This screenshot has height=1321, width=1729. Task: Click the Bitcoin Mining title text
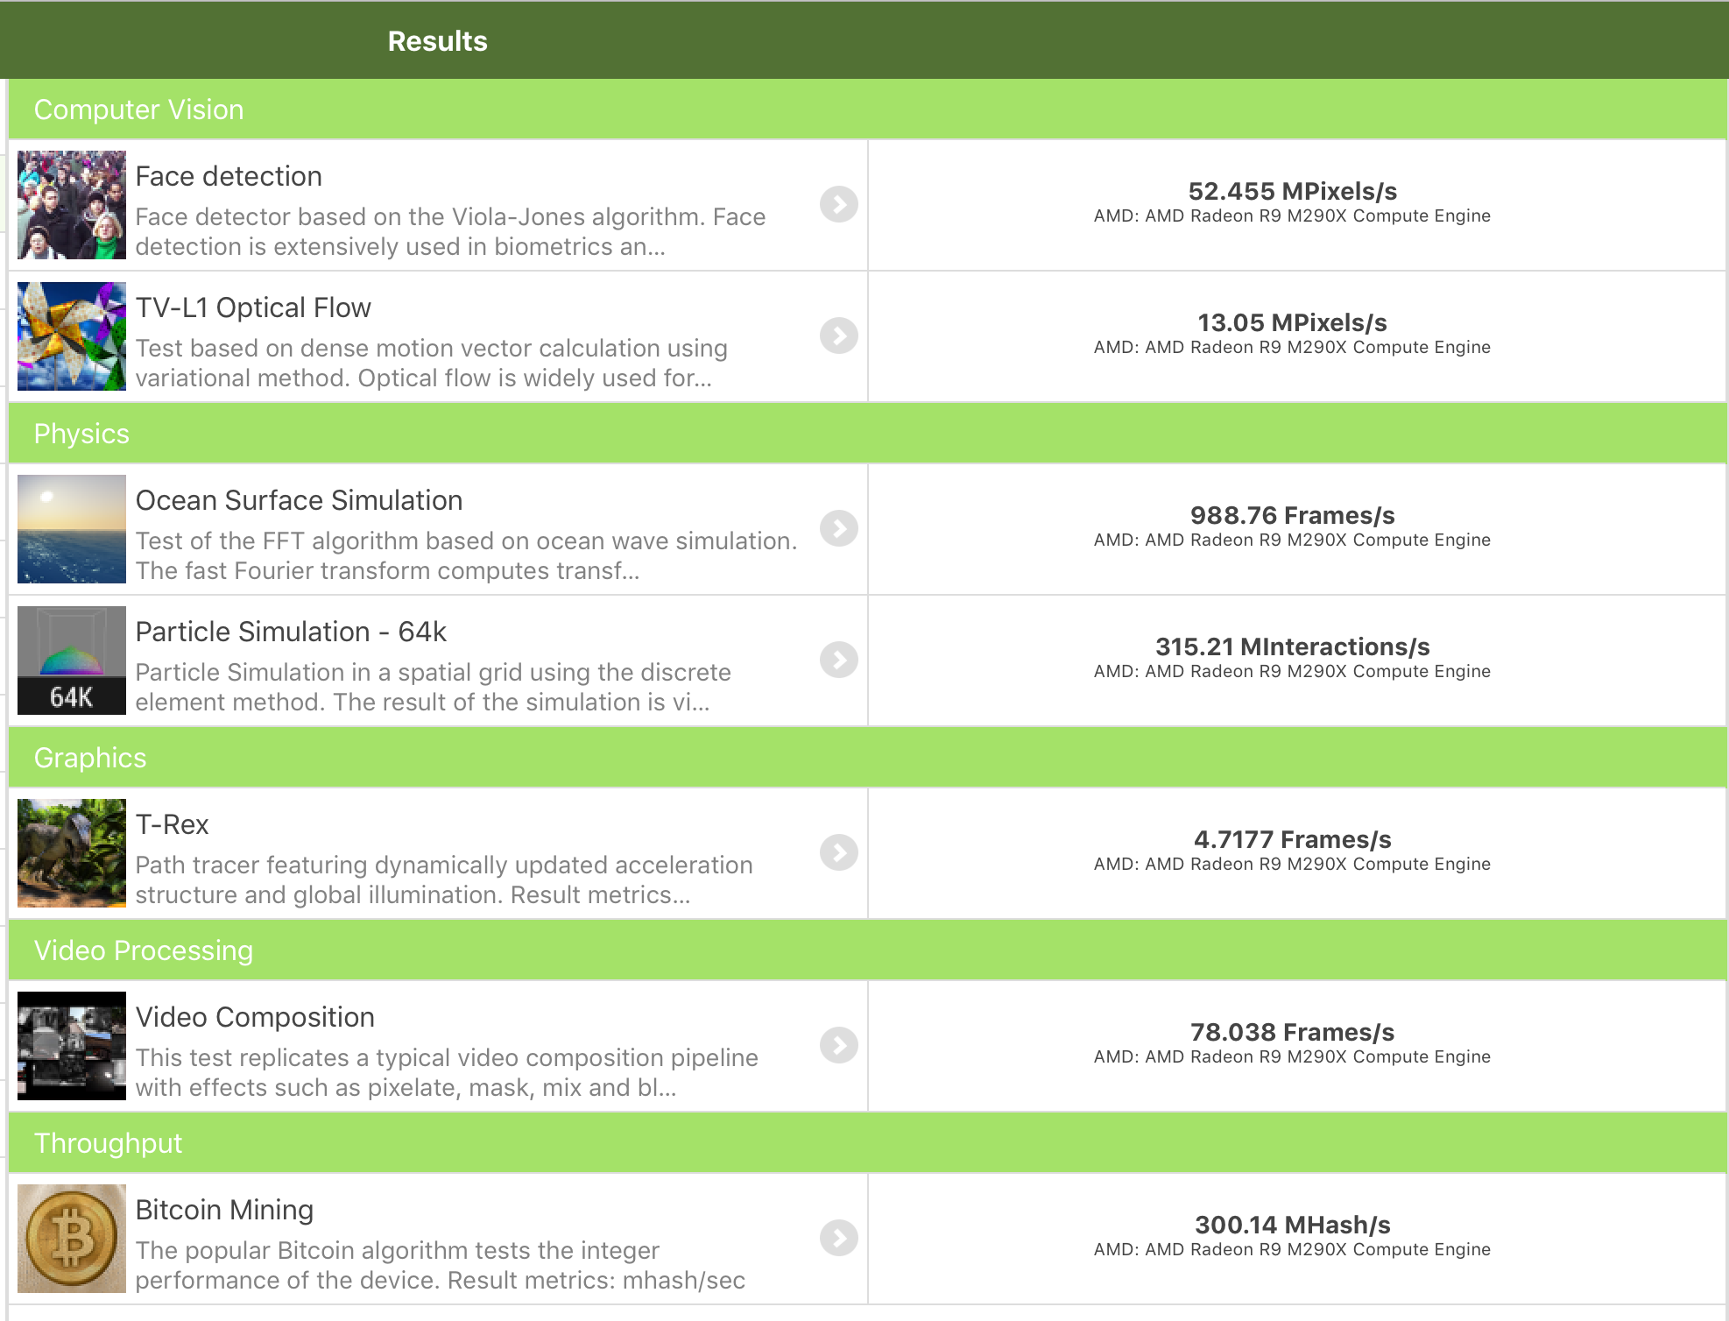224,1210
